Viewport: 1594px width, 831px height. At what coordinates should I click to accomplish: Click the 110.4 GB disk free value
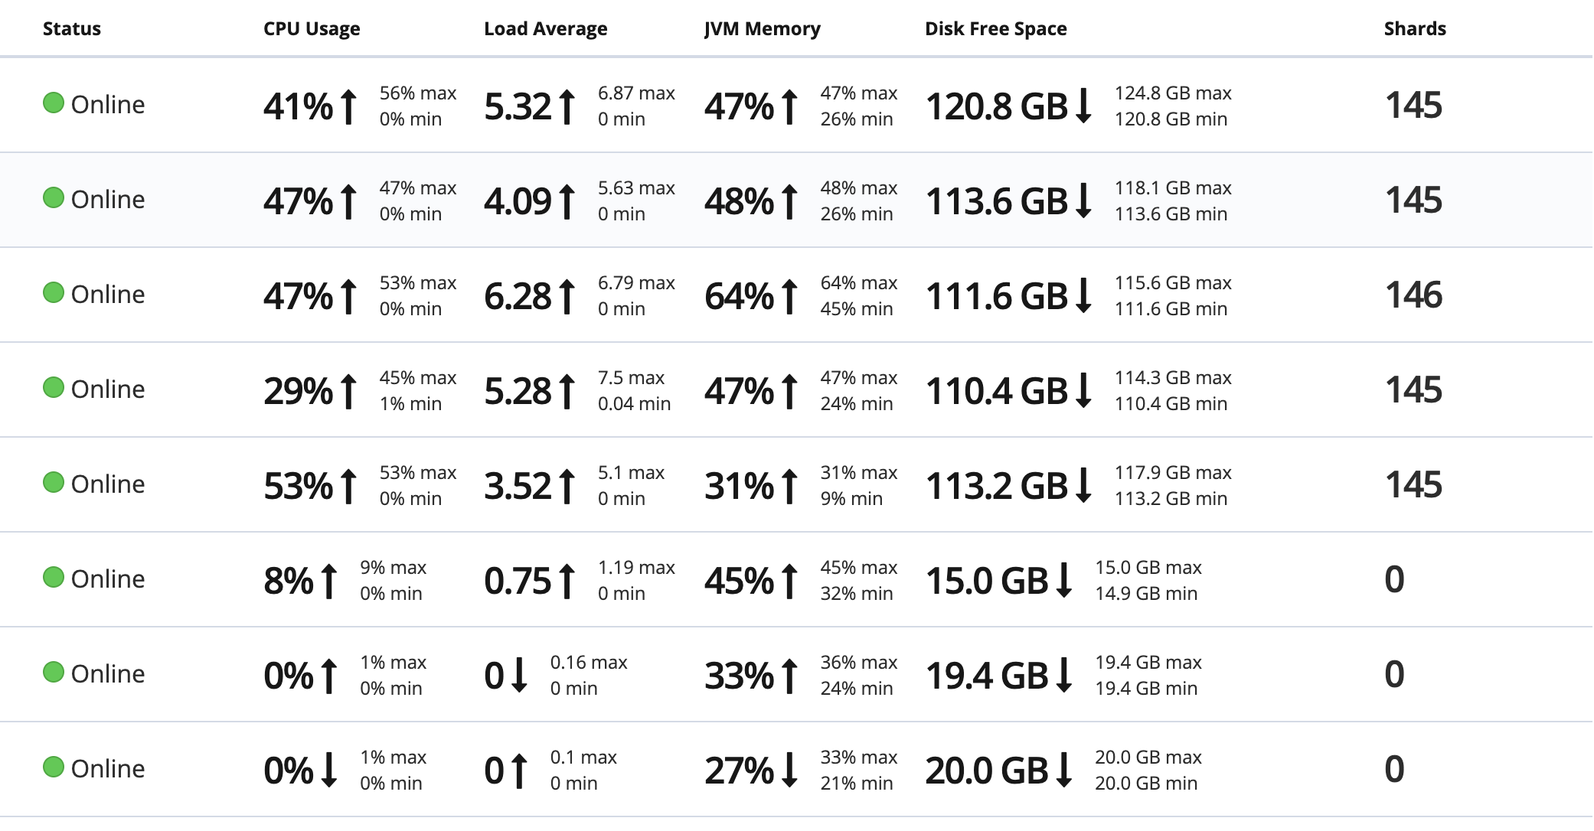coord(997,391)
